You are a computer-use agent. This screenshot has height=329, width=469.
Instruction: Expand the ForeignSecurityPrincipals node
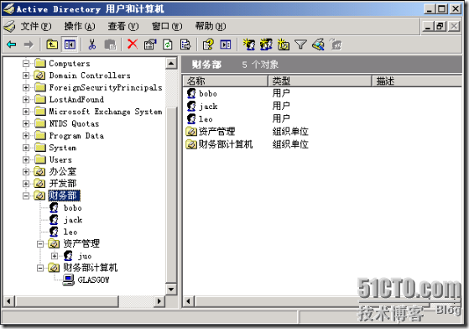click(26, 87)
